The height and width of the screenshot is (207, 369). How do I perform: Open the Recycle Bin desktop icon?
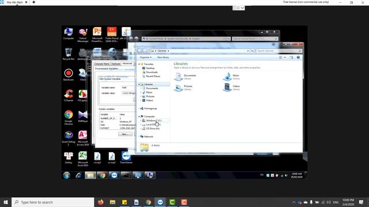pos(69,54)
